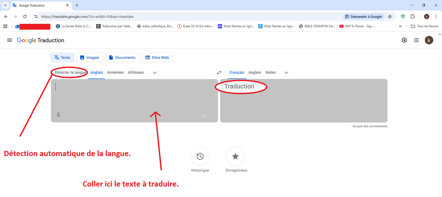Open bible_catholique_filli... bookmark
The width and height of the screenshot is (442, 197).
tap(155, 26)
